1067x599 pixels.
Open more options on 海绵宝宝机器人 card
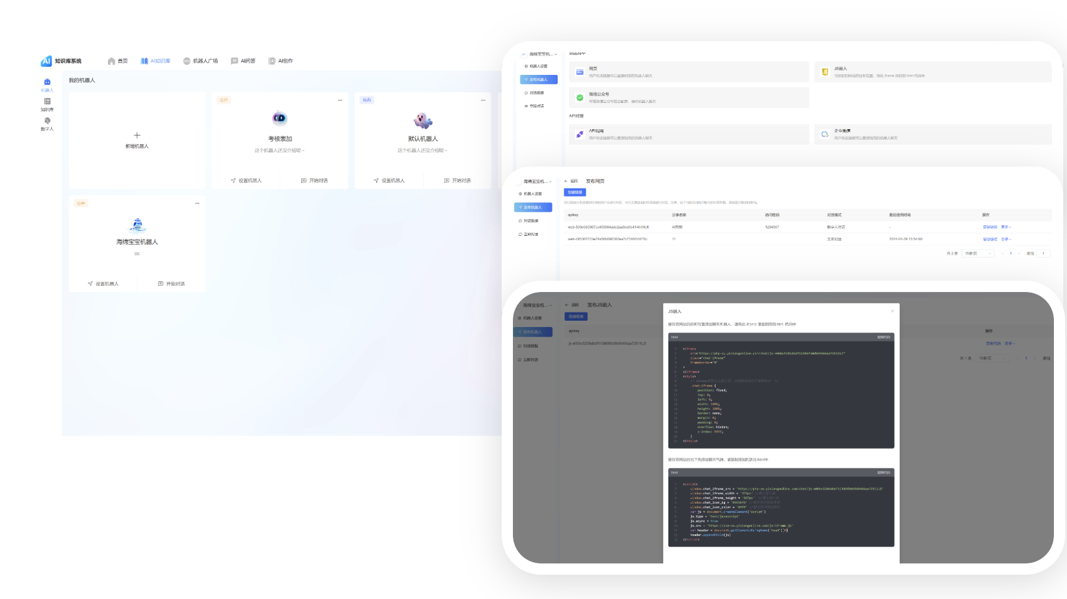point(197,203)
